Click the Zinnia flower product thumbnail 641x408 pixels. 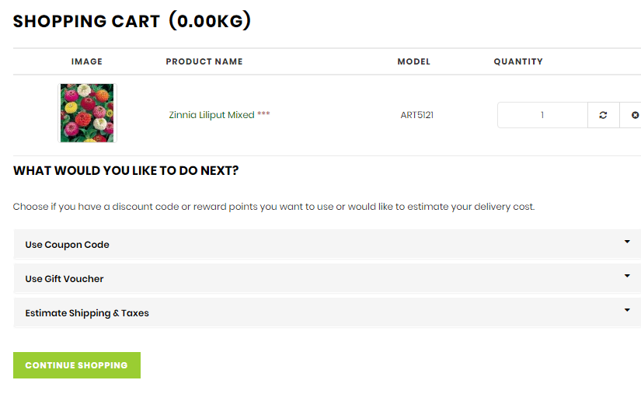[87, 113]
